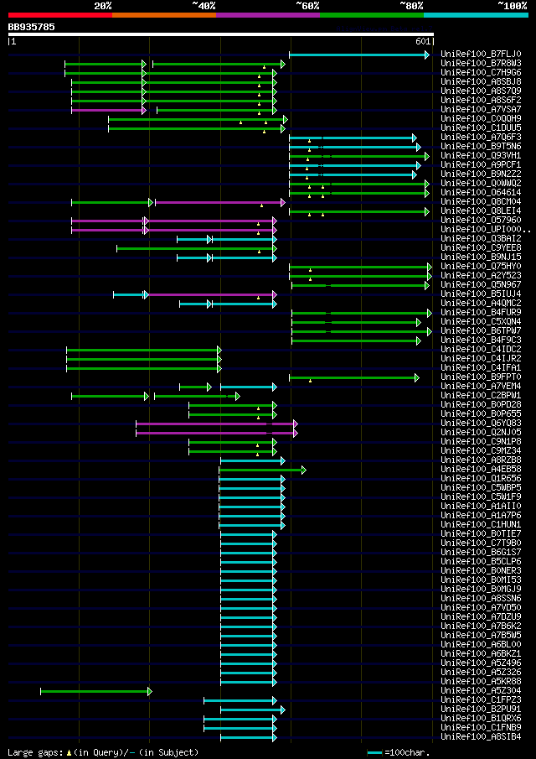Viewport: 536px width, 759px height.
Task: Select label UniRef100_C1FPZ3
Action: (481, 699)
